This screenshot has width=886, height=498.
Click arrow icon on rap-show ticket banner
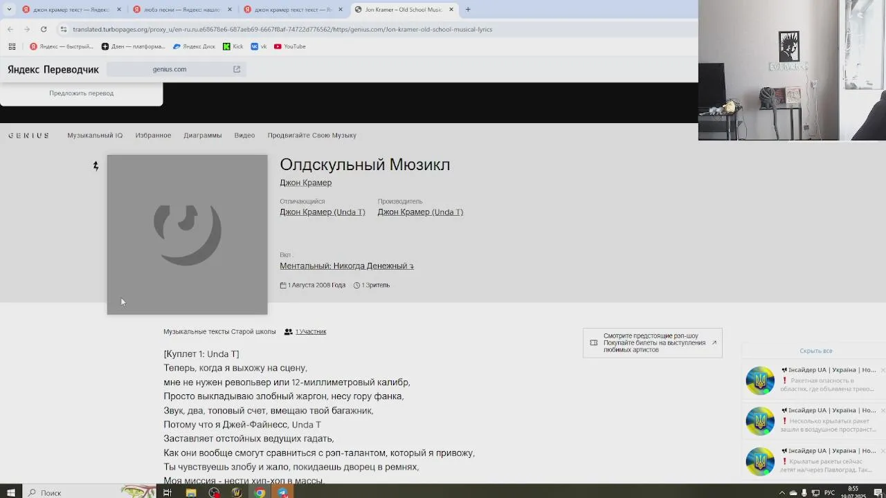click(x=714, y=342)
